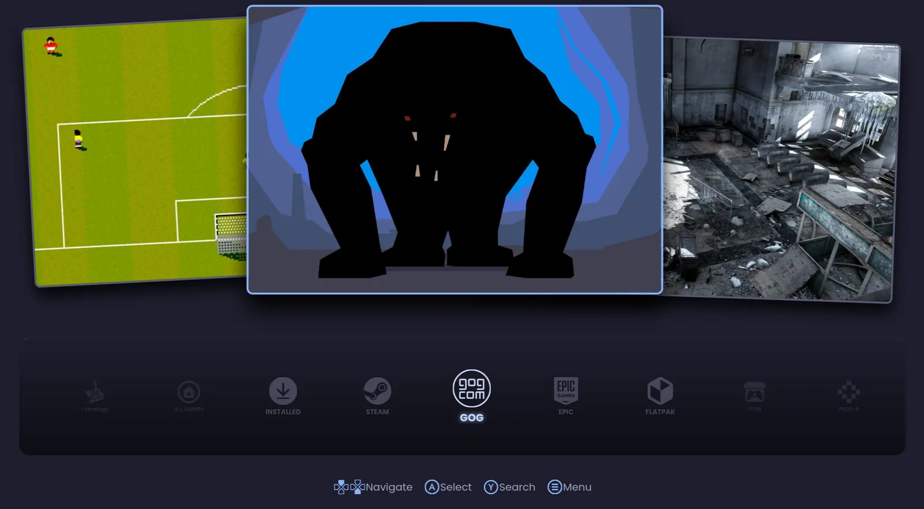This screenshot has width=924, height=509.
Task: Select the PICO-8 cross icon
Action: coord(849,392)
